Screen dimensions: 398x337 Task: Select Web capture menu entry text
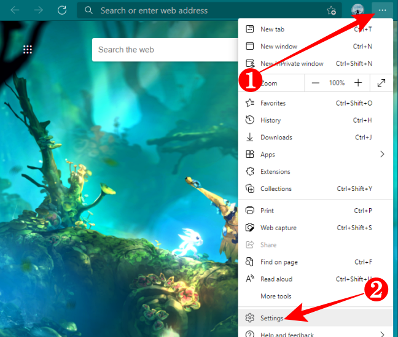pyautogui.click(x=278, y=228)
